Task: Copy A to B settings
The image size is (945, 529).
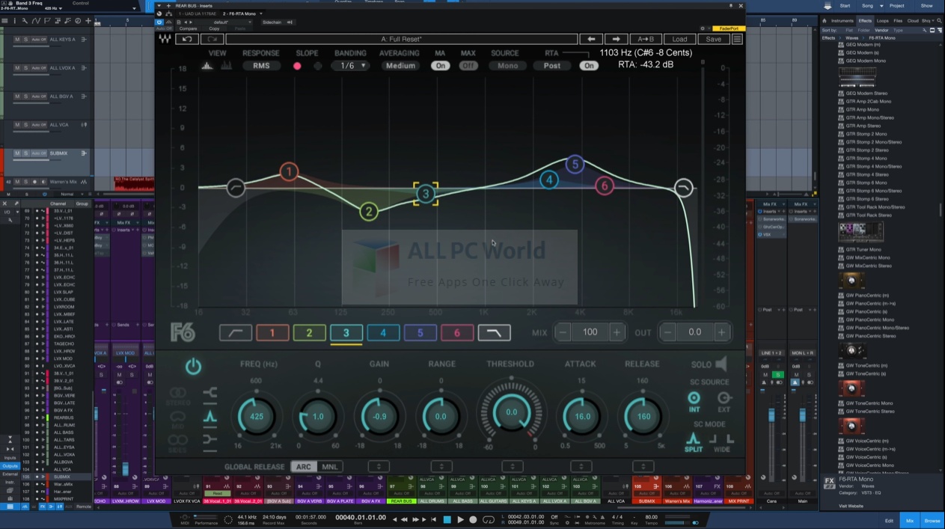Action: [645, 39]
